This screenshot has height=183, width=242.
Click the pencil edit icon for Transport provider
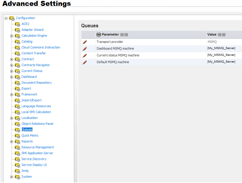pyautogui.click(x=85, y=42)
